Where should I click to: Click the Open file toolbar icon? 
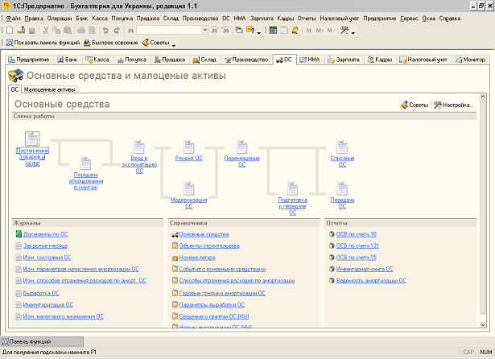click(x=21, y=30)
